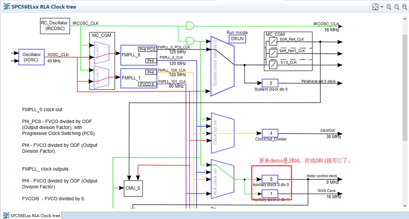The width and height of the screenshot is (409, 219).
Task: Click the FMPLL_0_CLK label
Action: click(172, 58)
